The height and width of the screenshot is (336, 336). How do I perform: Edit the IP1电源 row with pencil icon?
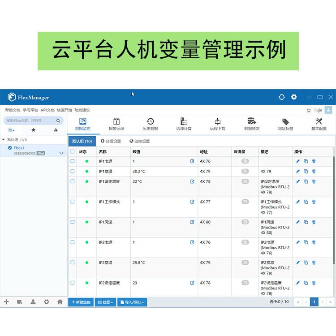[x=297, y=161]
